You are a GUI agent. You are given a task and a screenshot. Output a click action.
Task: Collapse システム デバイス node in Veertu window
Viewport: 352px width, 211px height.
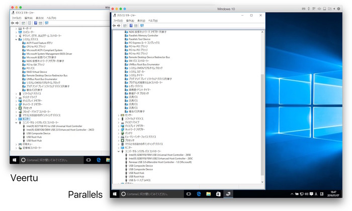[x=16, y=39]
